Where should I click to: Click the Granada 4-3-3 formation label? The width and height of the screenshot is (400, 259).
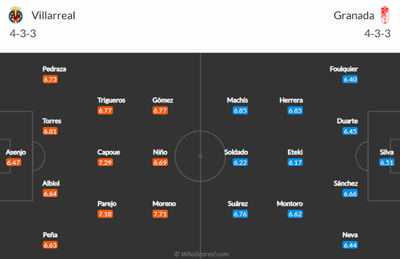pyautogui.click(x=377, y=33)
